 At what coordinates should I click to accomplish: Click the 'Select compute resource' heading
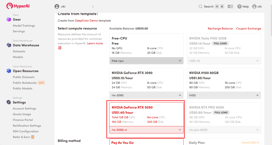point(77,28)
